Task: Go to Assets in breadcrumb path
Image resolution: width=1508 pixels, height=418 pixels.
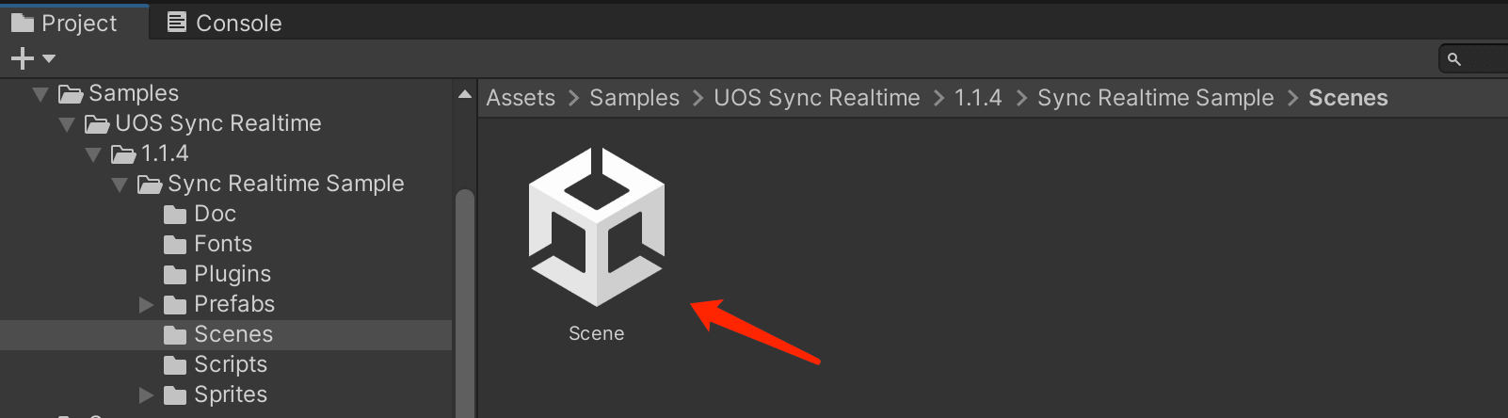Action: [x=521, y=98]
